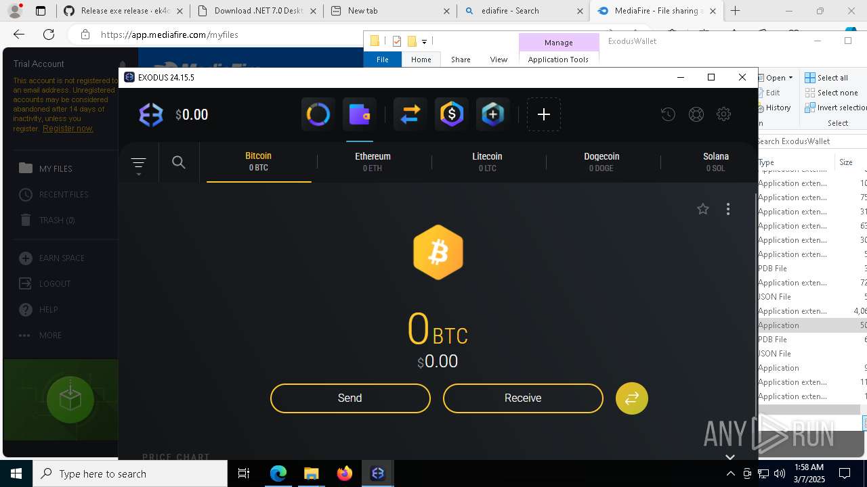Select the Dogecoin asset tab
The image size is (867, 487).
pyautogui.click(x=601, y=162)
